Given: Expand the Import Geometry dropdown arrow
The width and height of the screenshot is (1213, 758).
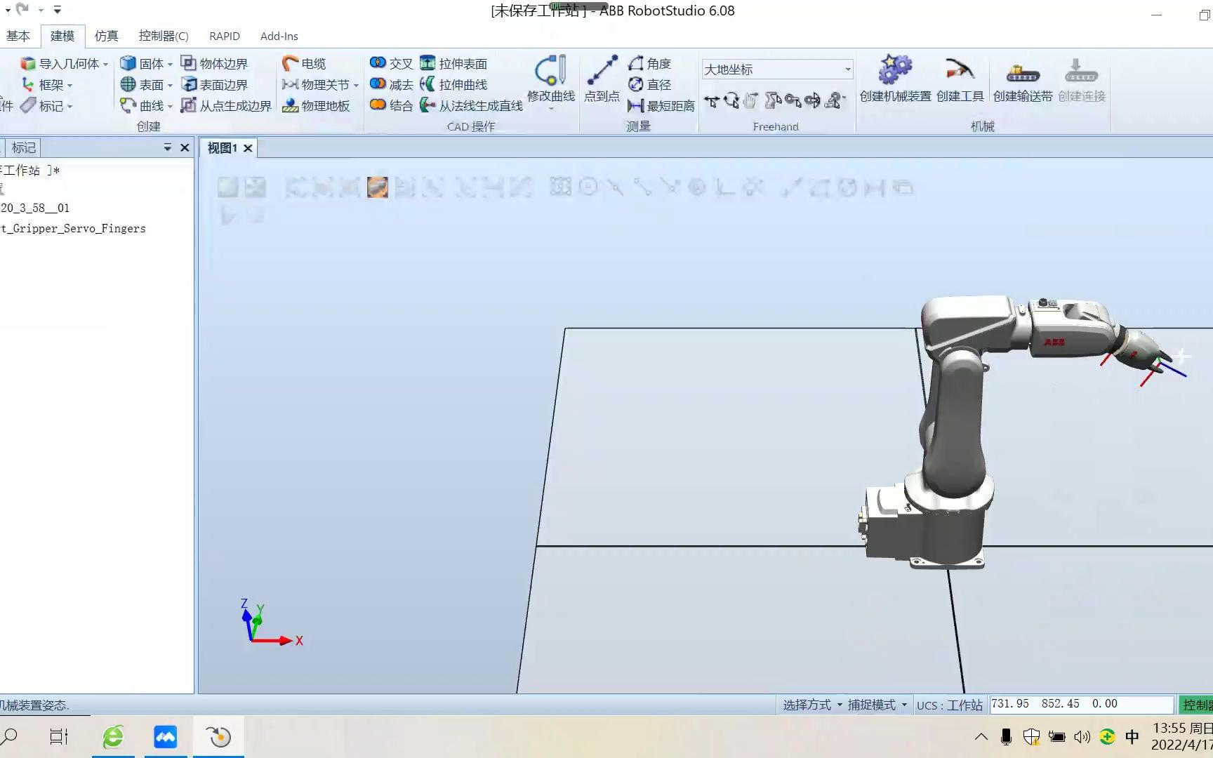Looking at the screenshot, I should click(x=105, y=65).
